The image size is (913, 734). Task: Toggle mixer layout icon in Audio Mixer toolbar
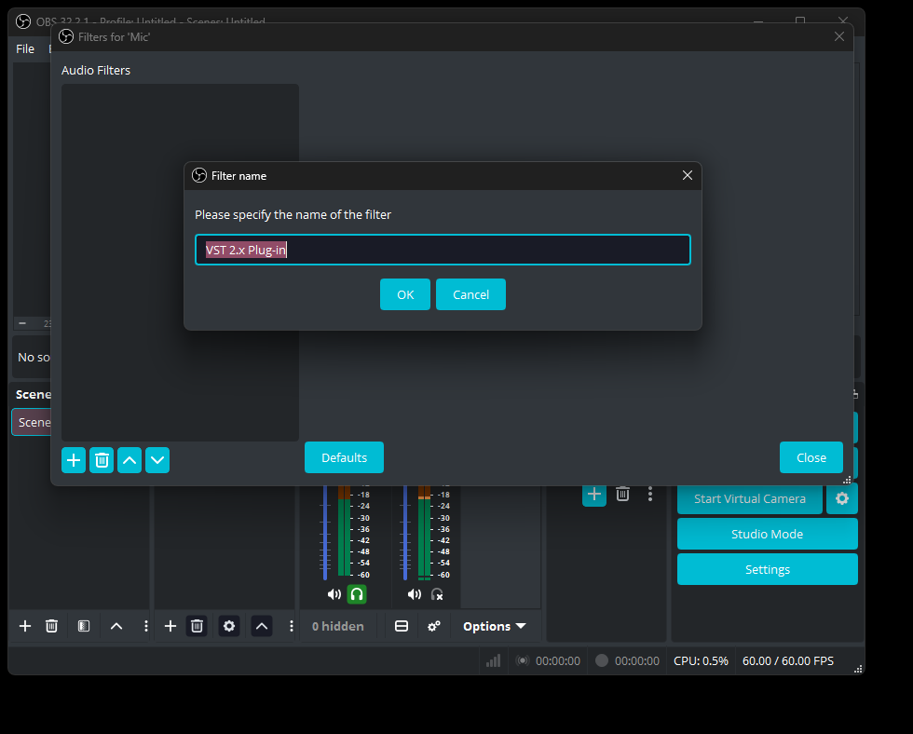click(x=402, y=626)
